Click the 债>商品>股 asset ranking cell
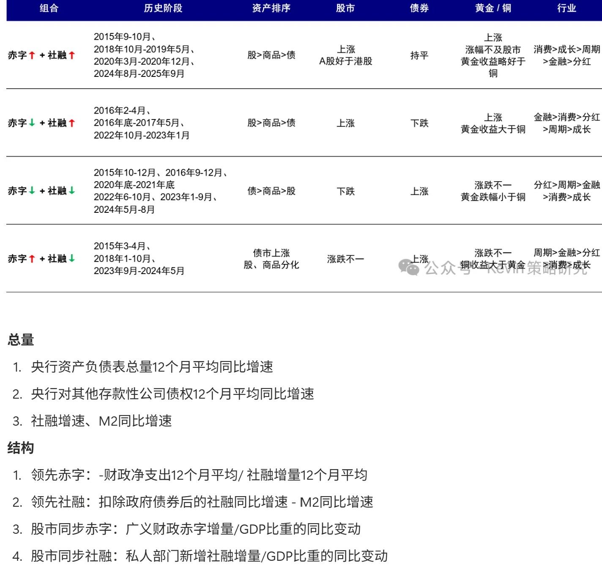This screenshot has width=602, height=576. pyautogui.click(x=271, y=191)
